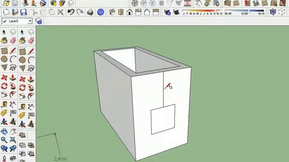Select Rotate tool in leftmost palette
The image size is (289, 162).
[x=4, y=86]
